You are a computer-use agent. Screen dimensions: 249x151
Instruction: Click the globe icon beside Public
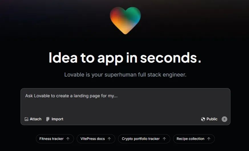pos(203,119)
